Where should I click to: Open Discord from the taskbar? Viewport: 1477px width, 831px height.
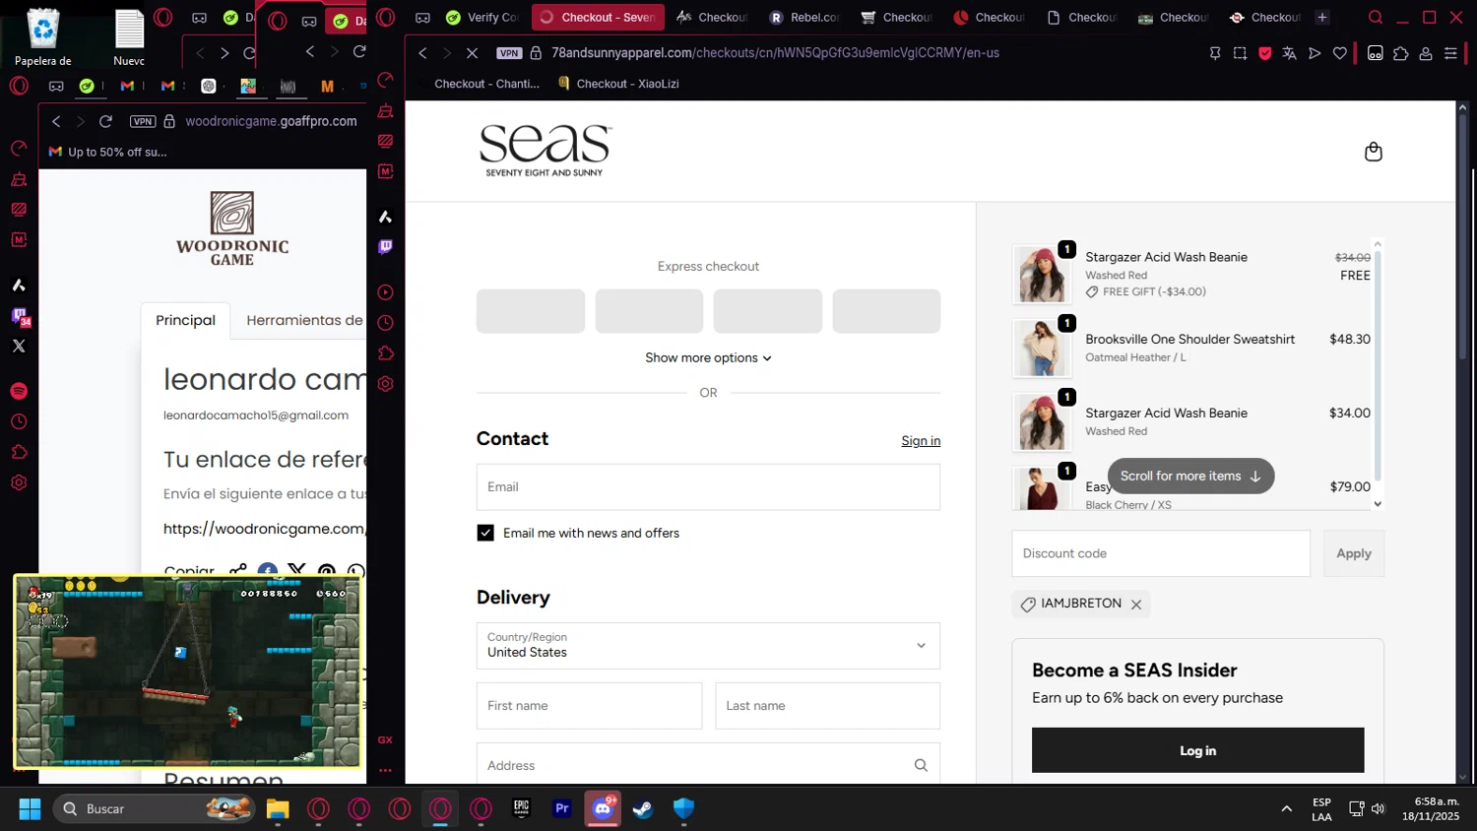coord(603,808)
